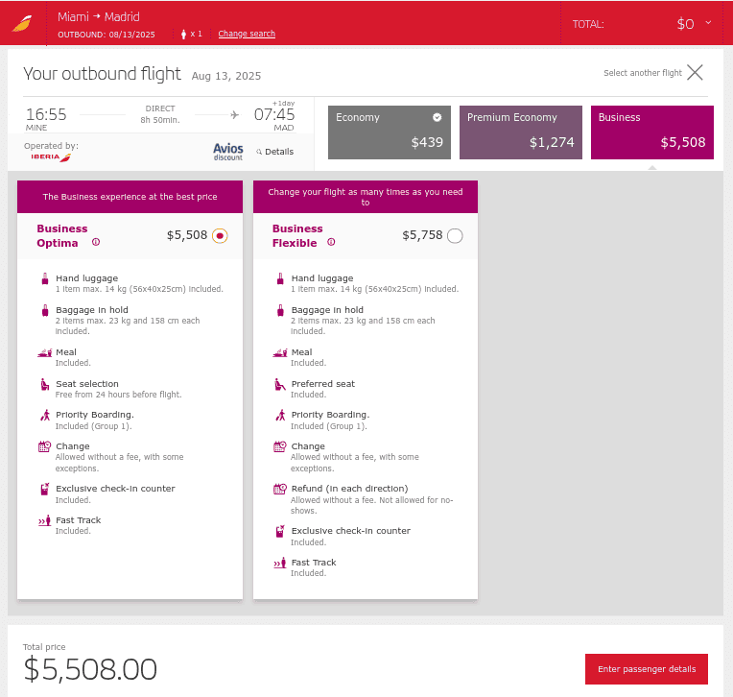Click the Iberia logo in the header

[x=22, y=23]
